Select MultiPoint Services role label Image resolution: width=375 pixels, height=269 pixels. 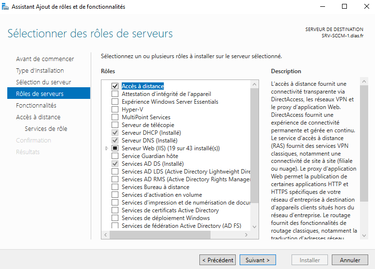pos(146,117)
